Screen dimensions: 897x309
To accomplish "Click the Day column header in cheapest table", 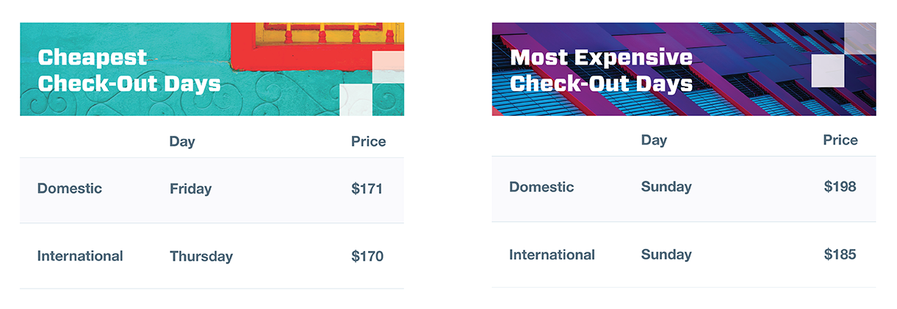I will pos(182,141).
